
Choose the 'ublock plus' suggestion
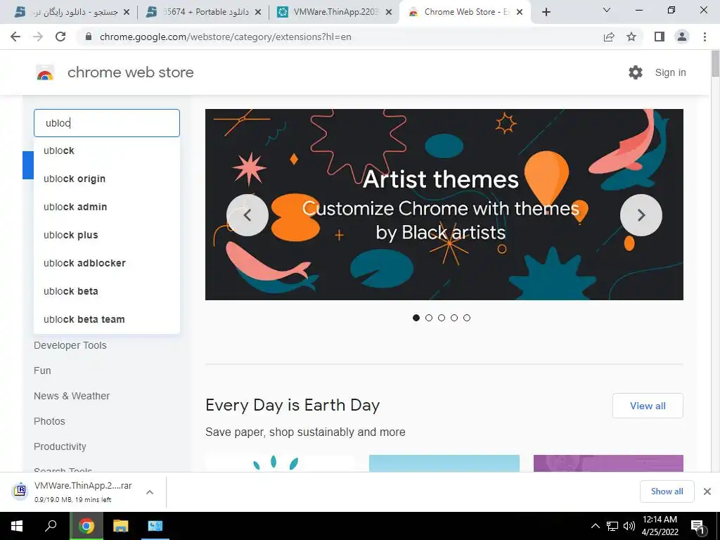pyautogui.click(x=107, y=235)
